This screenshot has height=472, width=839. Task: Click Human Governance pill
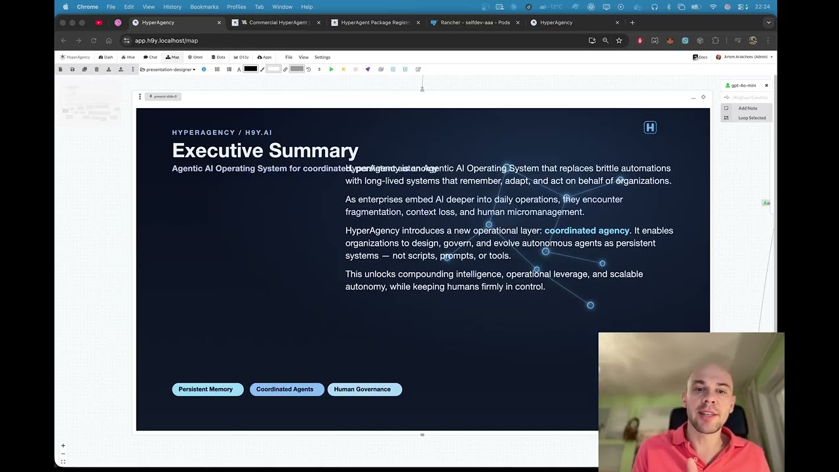364,389
